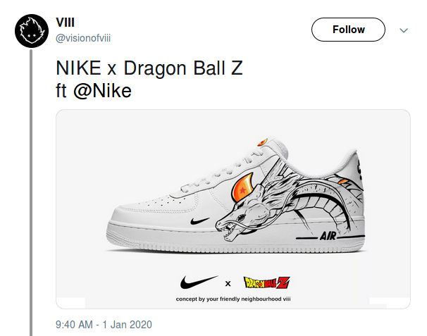Viewport: 427px width, 336px height.
Task: Click the Dragon Ball Z logo
Action: [x=266, y=284]
